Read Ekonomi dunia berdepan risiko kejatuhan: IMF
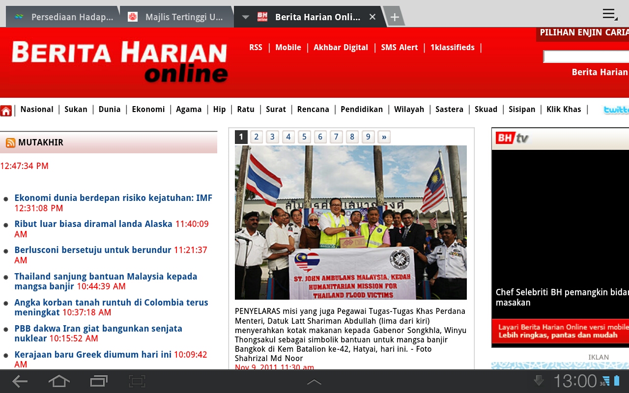The height and width of the screenshot is (393, 629). point(114,198)
